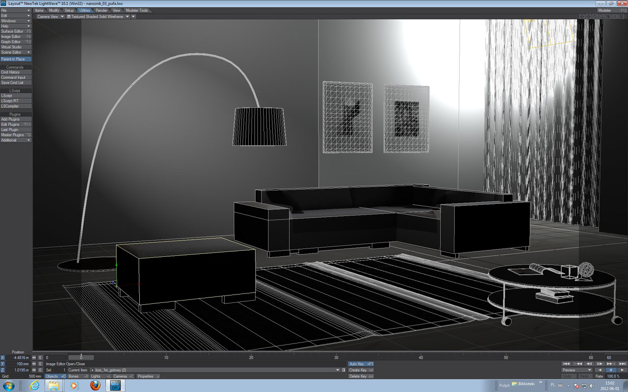This screenshot has width=628, height=392.
Task: Open the Camera View dropdown
Action: [x=51, y=16]
